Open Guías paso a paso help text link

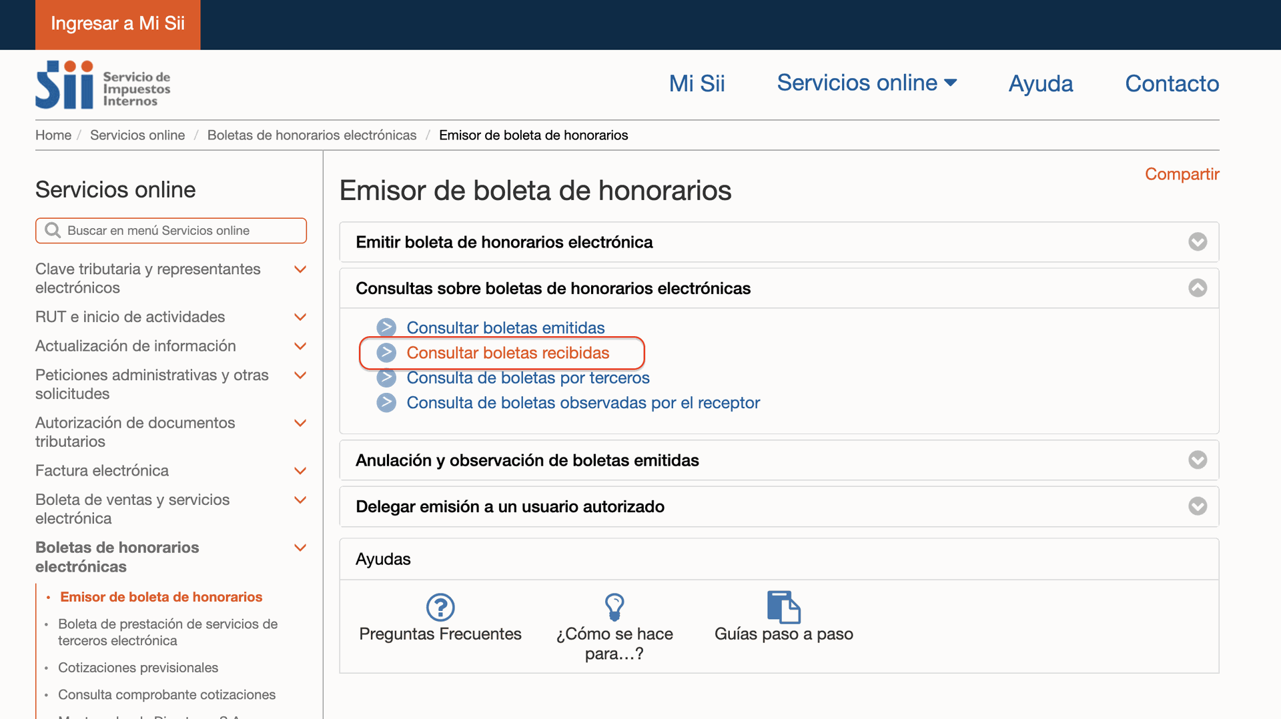click(x=783, y=634)
